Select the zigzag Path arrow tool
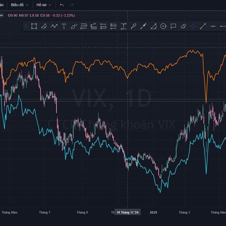The height and width of the screenshot is (226, 226). tap(54, 26)
